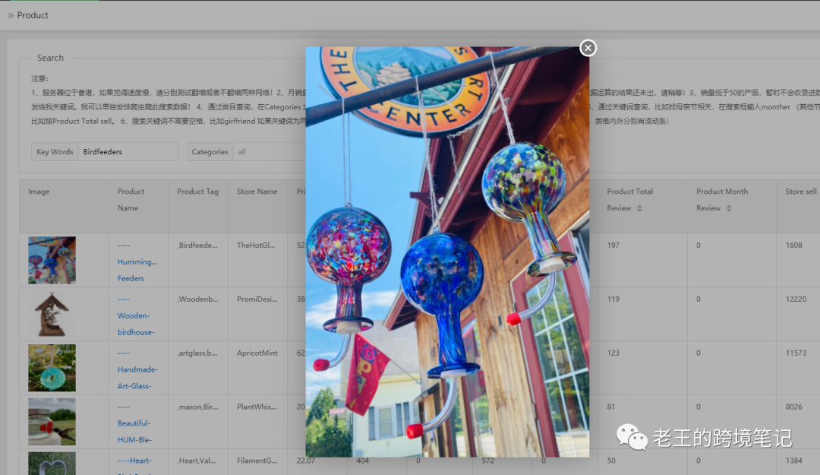Click price value 22.07
Screen dimensions: 820x475
307,461
